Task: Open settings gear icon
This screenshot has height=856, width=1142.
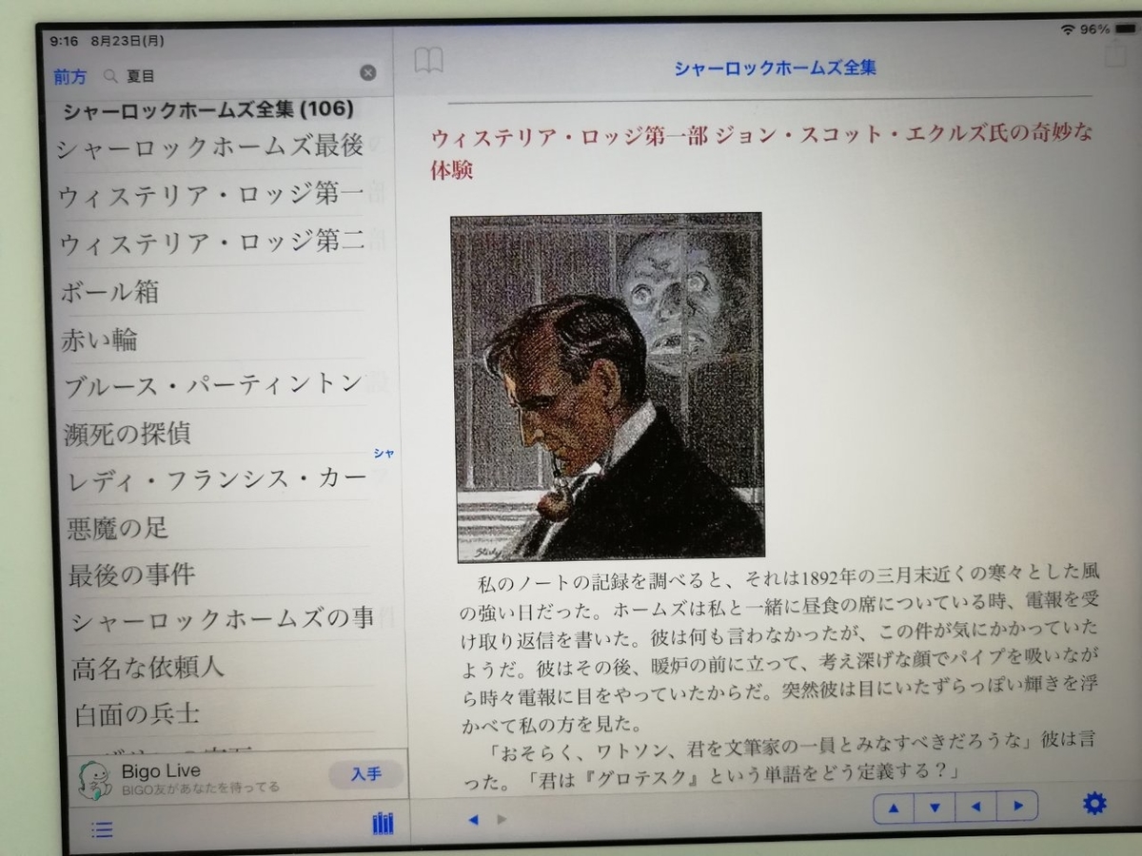Action: pyautogui.click(x=1095, y=804)
